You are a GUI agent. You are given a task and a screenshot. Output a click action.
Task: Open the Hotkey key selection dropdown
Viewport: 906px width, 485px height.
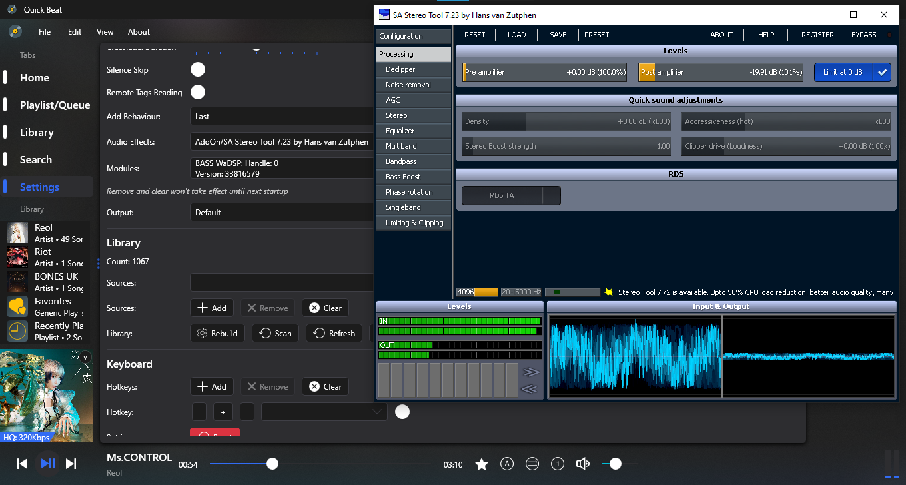324,412
